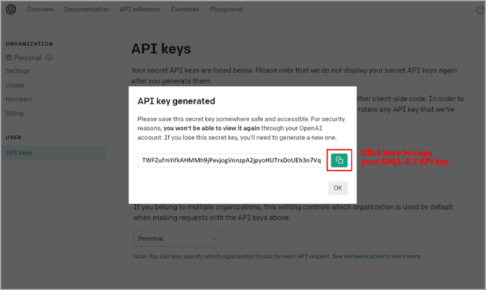Select Examples in the top bar
486x290 pixels.
pyautogui.click(x=185, y=9)
